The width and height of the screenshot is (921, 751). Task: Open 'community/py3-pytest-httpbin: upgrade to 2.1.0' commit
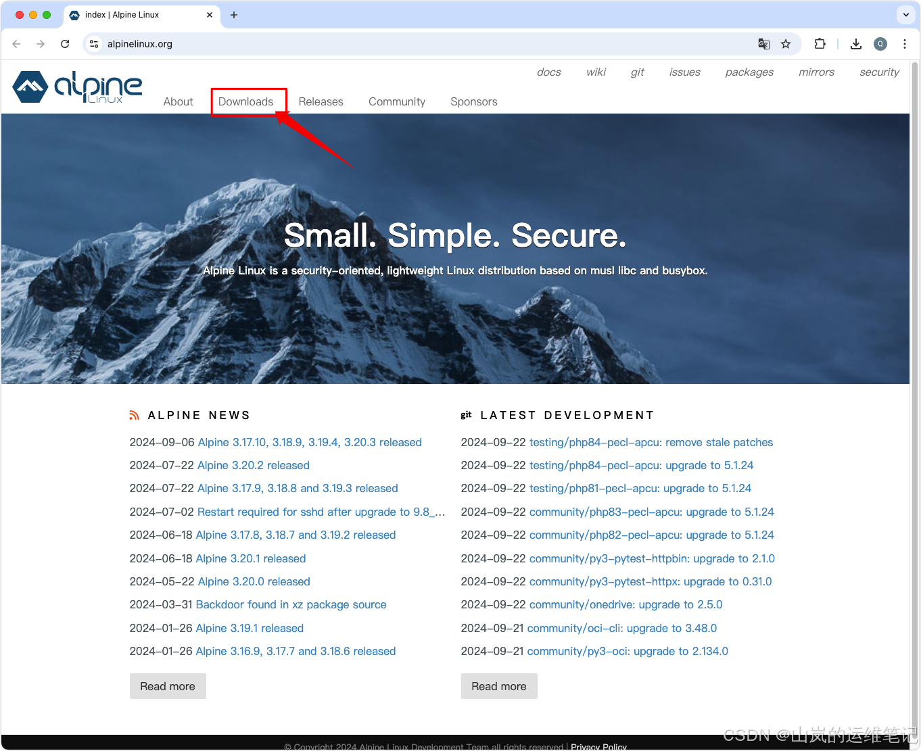652,558
